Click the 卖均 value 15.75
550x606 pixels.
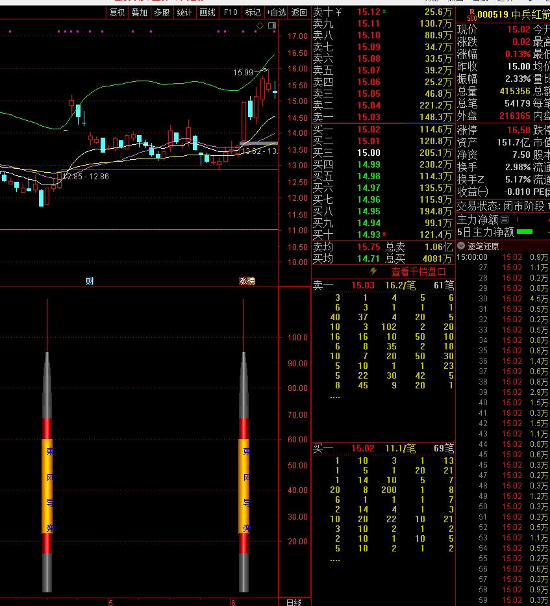[x=369, y=247]
